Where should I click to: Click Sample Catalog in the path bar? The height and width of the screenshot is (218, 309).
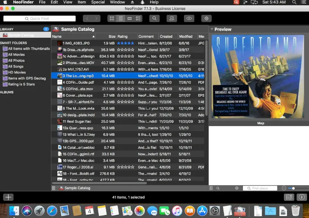(75, 188)
